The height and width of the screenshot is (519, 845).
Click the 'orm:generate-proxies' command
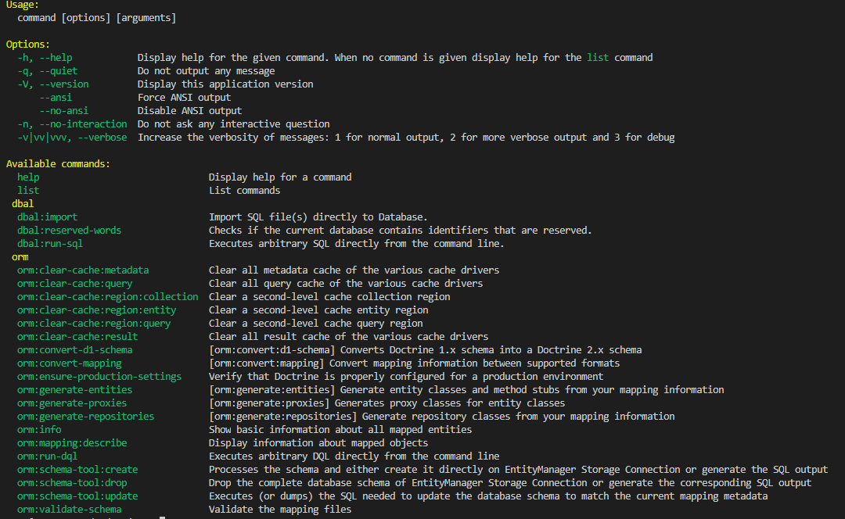[72, 403]
